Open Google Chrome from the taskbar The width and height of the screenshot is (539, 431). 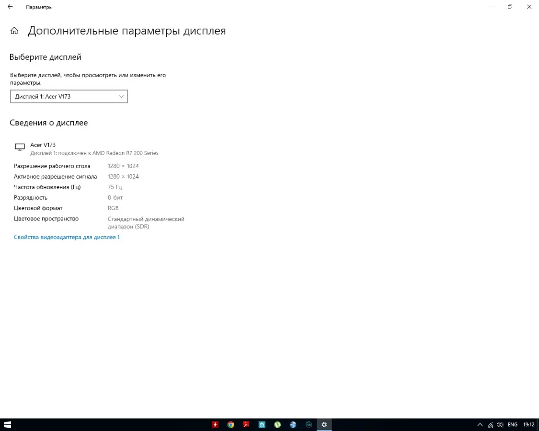pyautogui.click(x=230, y=425)
